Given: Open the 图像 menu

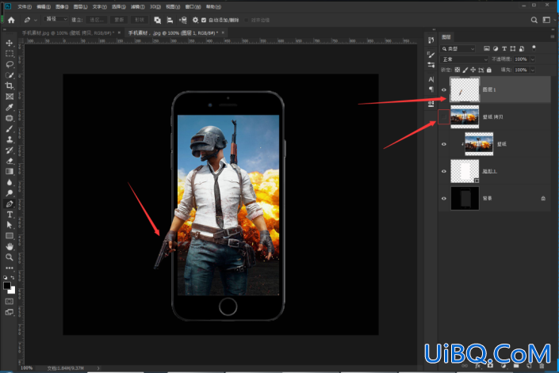Looking at the screenshot, I should (62, 6).
